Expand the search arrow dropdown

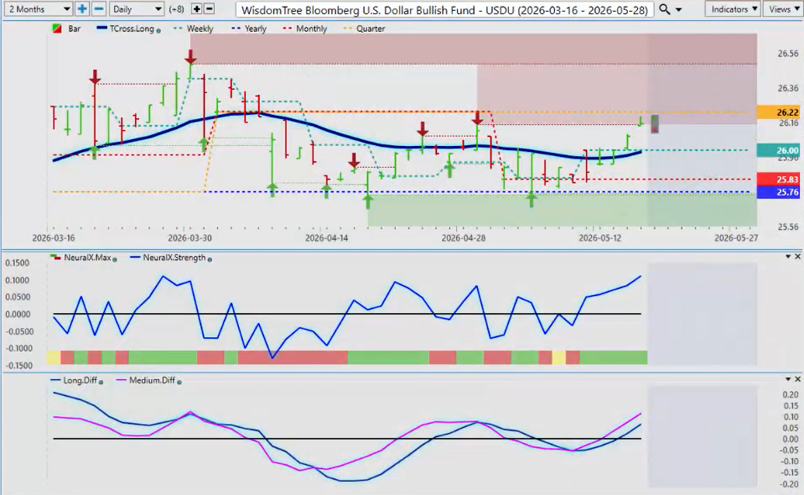coord(679,10)
